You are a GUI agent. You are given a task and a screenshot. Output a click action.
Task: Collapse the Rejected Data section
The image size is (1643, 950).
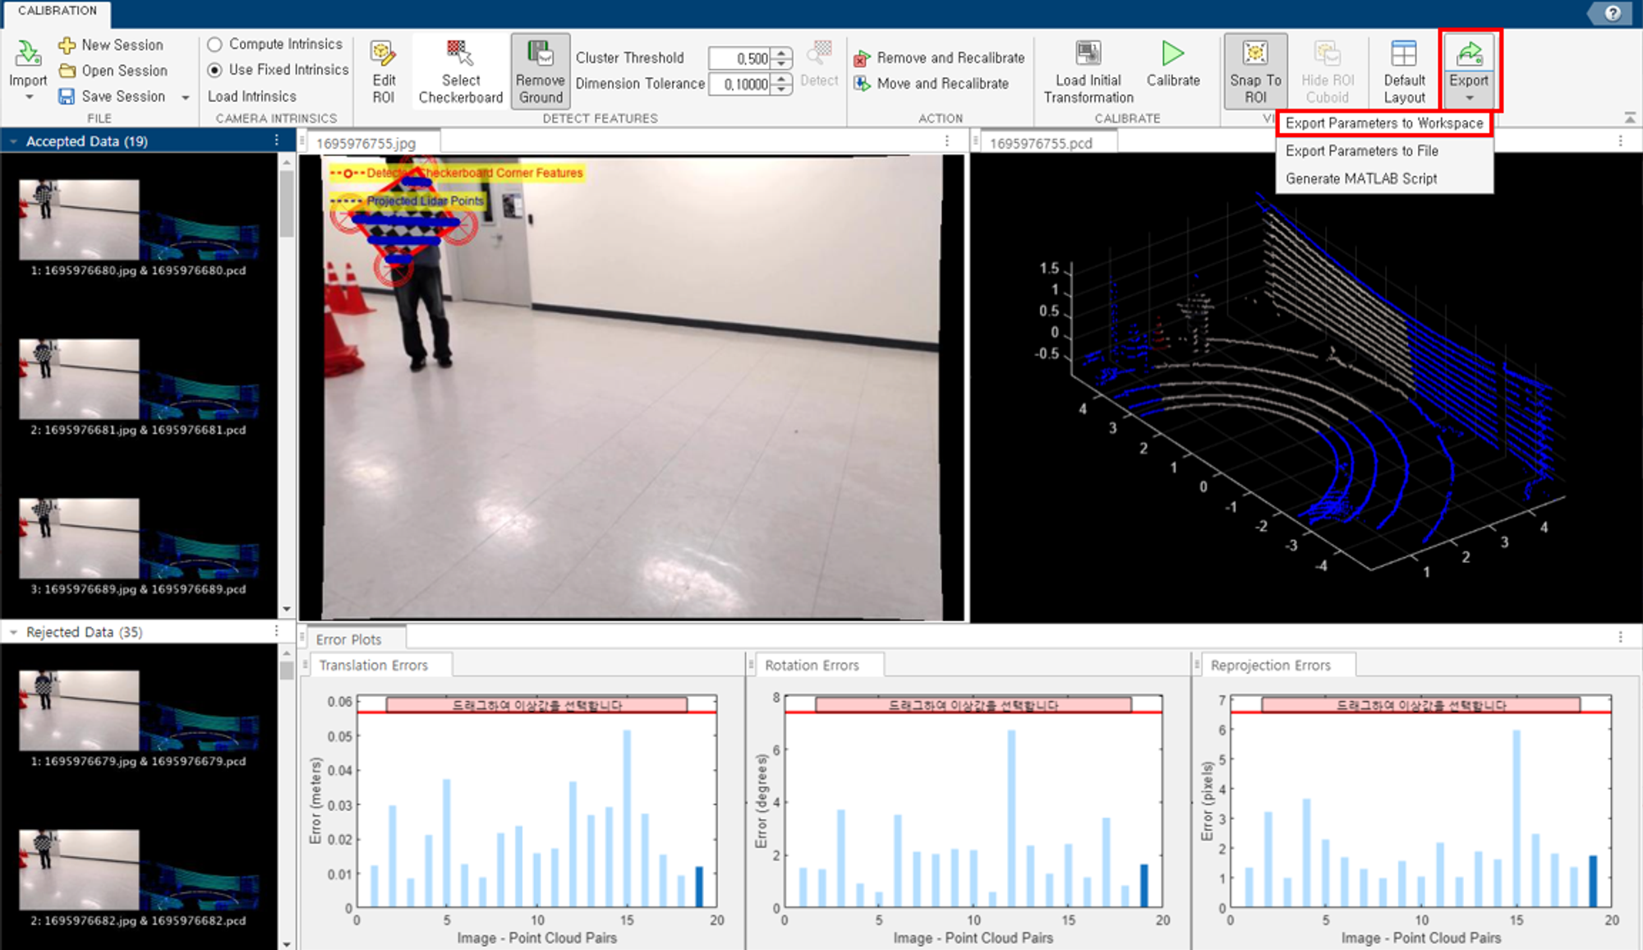[x=13, y=632]
